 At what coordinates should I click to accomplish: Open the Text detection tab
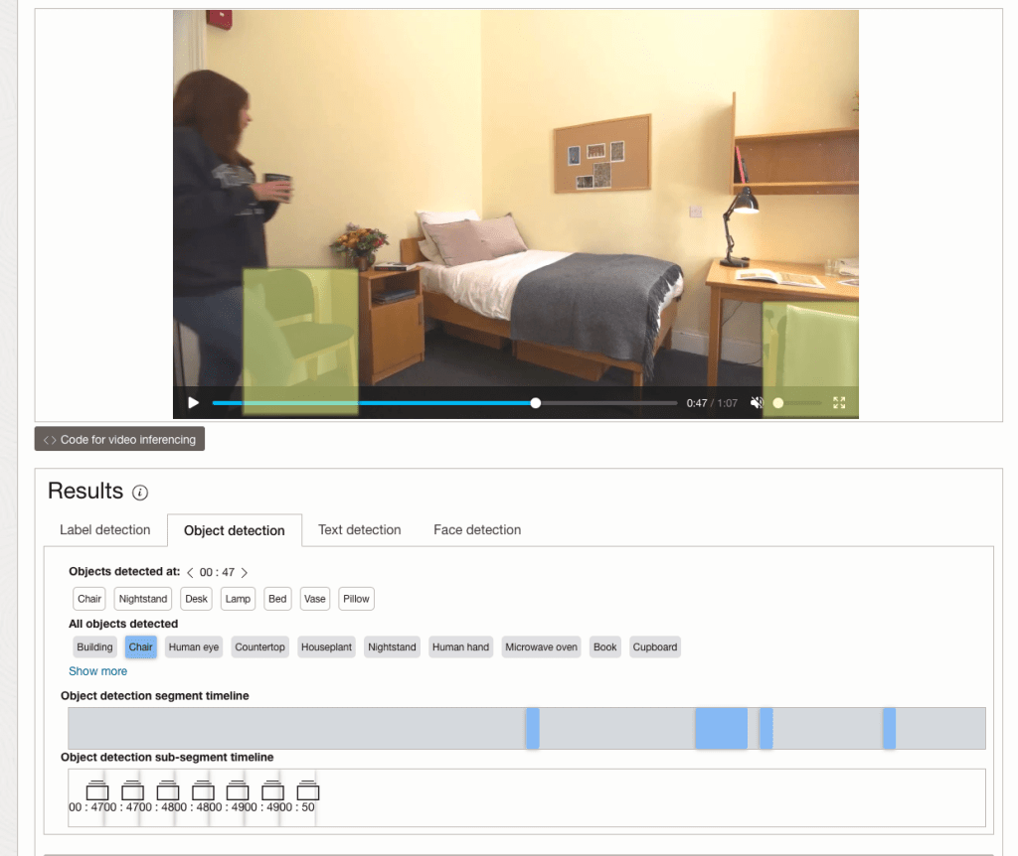pyautogui.click(x=359, y=530)
